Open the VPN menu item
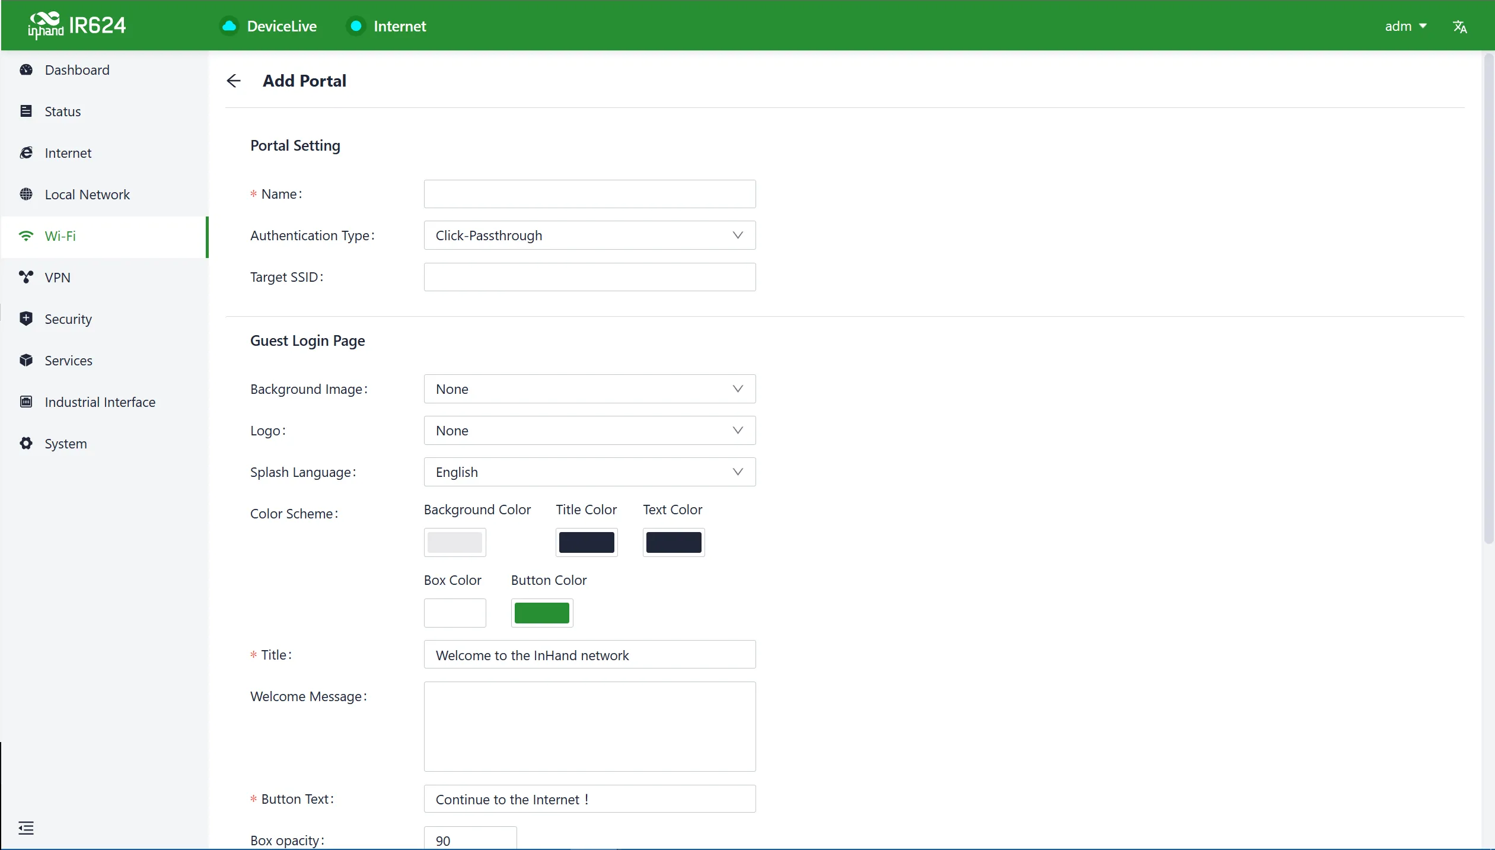Image resolution: width=1495 pixels, height=850 pixels. 104,278
